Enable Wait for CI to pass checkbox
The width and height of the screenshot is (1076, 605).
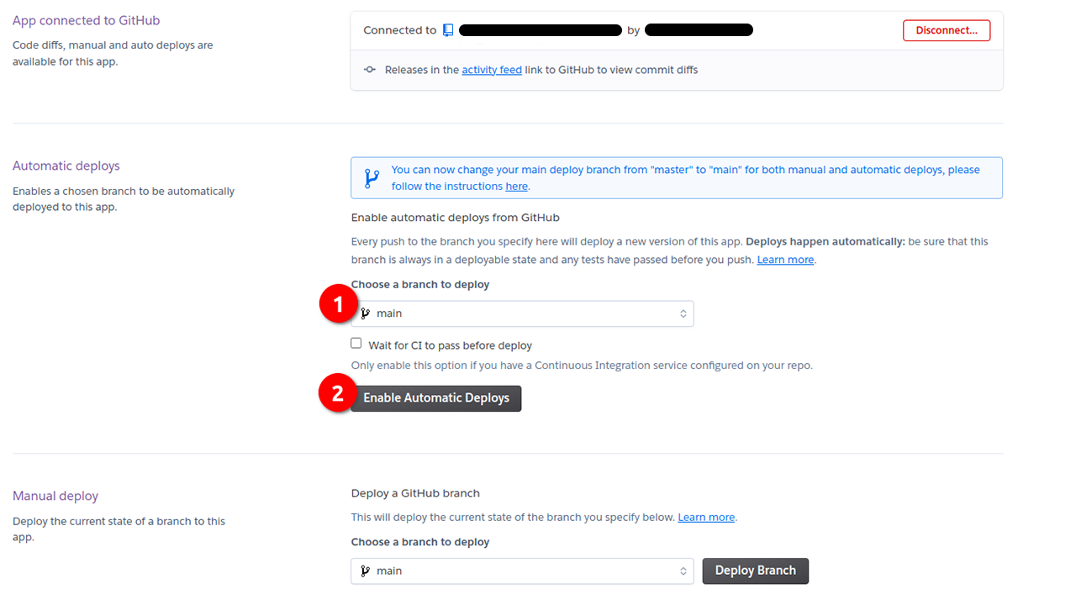(x=356, y=344)
